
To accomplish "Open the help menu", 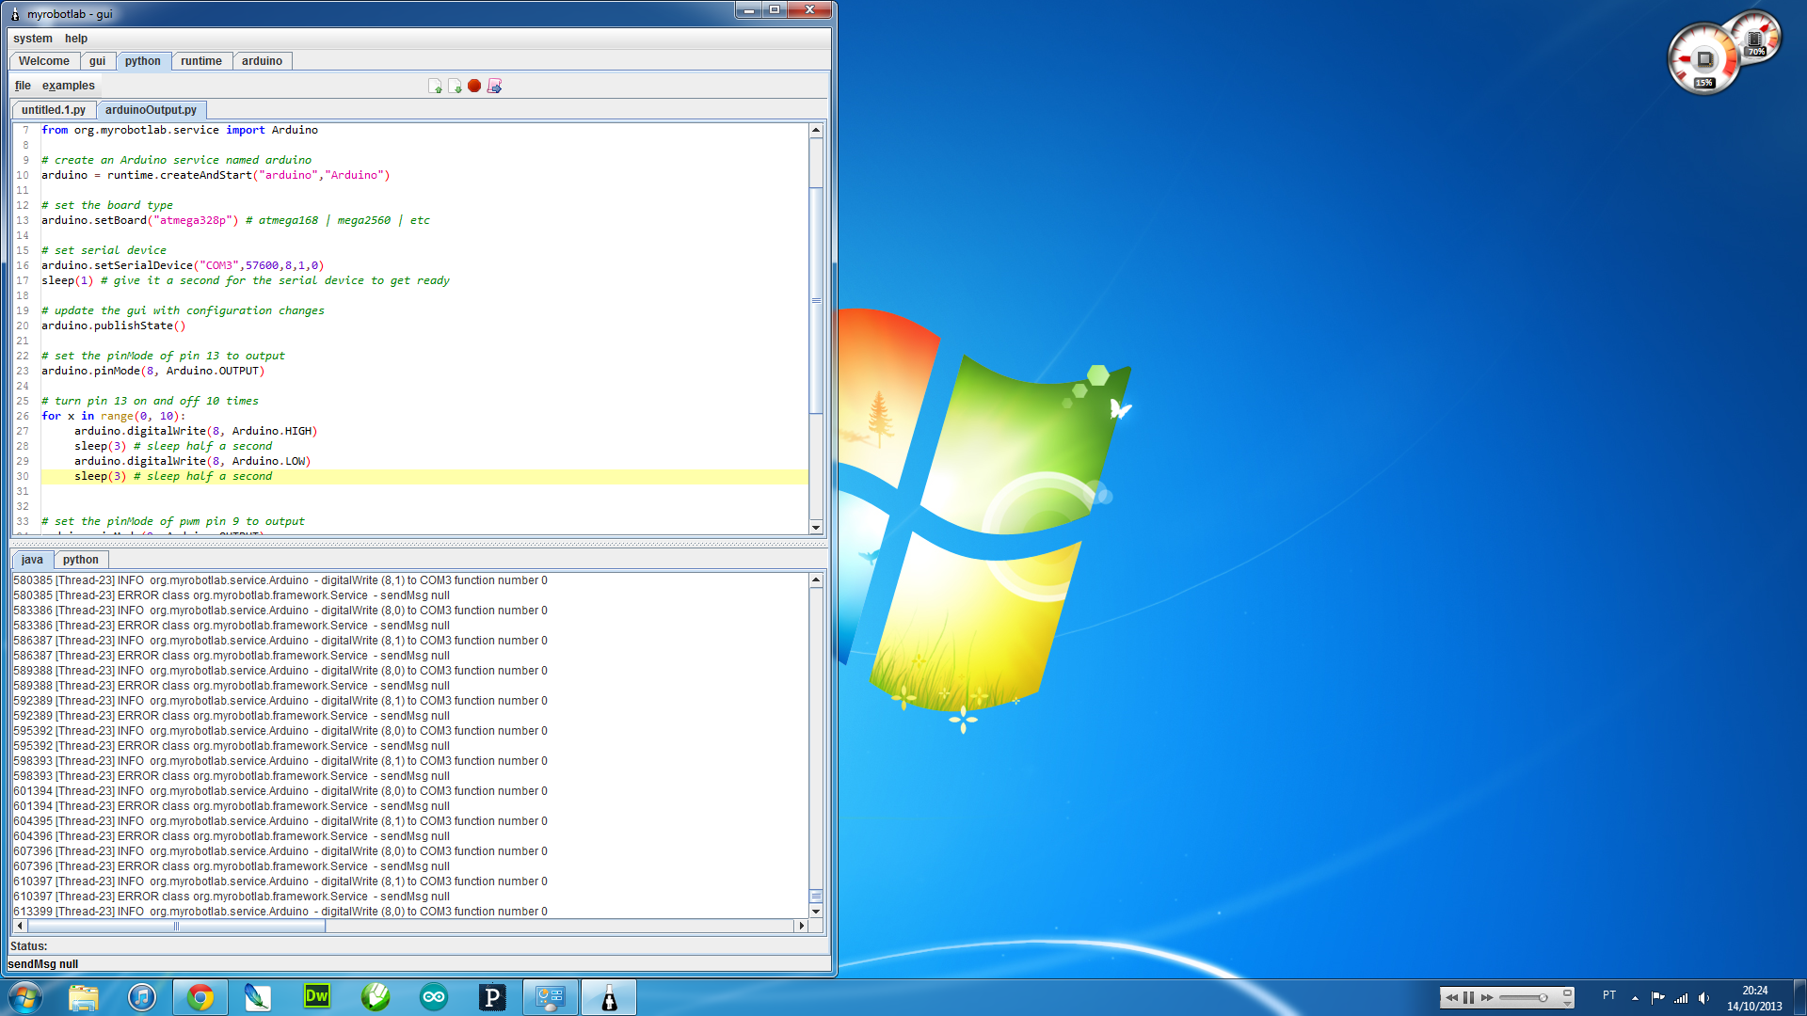I will point(76,39).
